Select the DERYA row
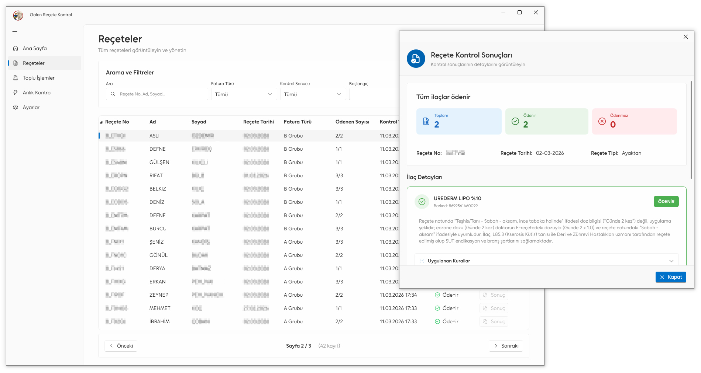The image size is (701, 373). click(x=249, y=268)
